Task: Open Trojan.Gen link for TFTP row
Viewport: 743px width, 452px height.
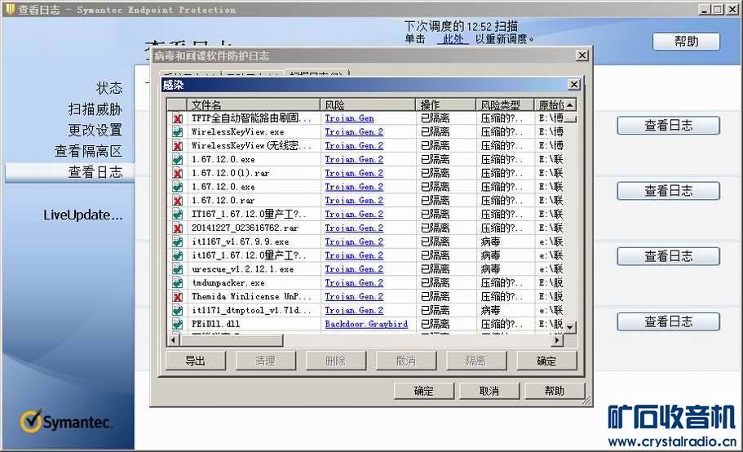Action: coord(349,118)
